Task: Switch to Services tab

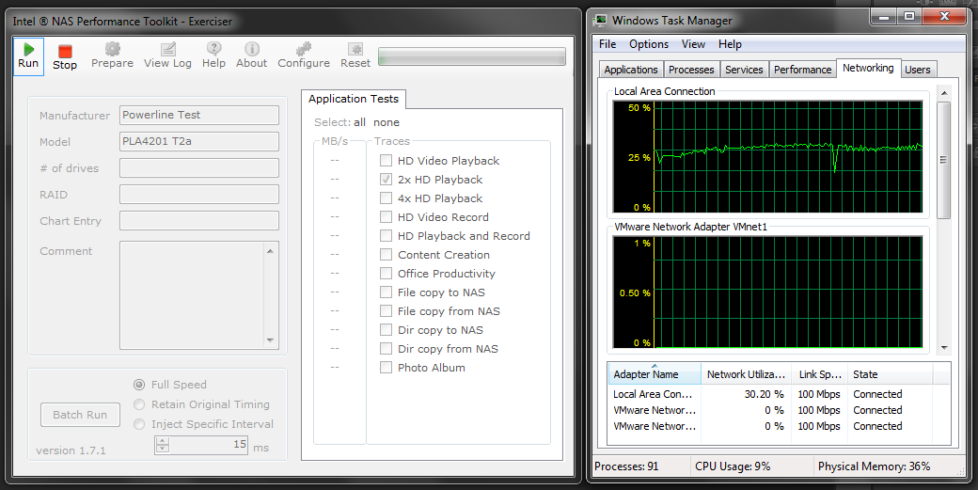Action: 744,70
